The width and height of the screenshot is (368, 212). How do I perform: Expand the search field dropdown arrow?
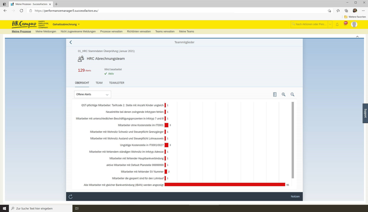pos(330,24)
